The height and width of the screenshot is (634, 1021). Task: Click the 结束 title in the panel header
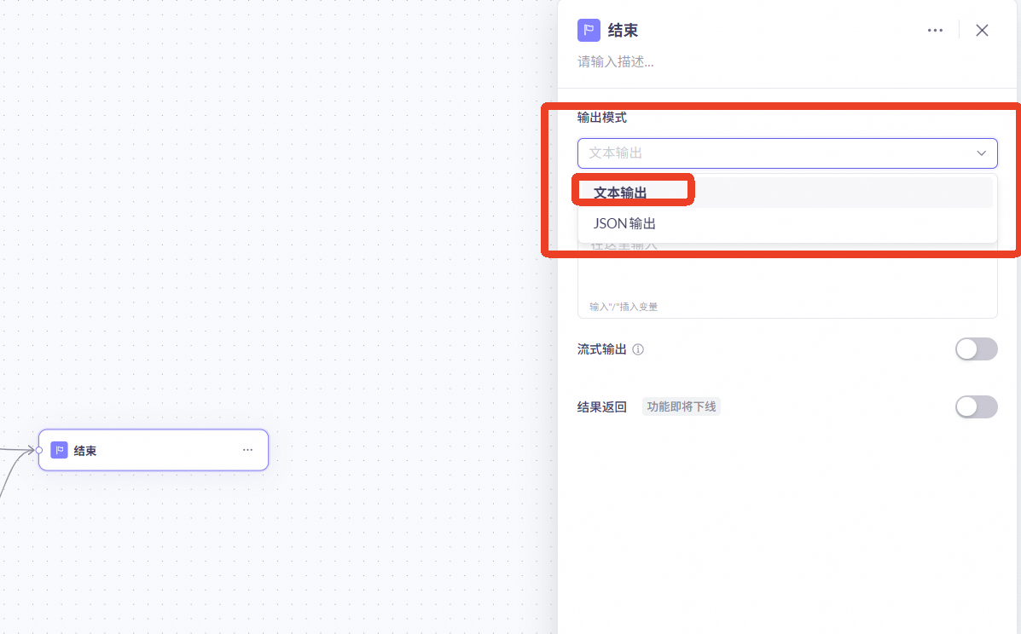pyautogui.click(x=623, y=31)
